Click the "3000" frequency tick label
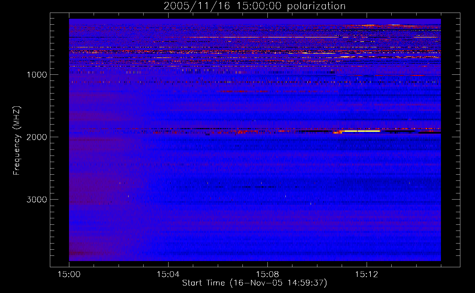The width and height of the screenshot is (475, 293). (x=37, y=200)
